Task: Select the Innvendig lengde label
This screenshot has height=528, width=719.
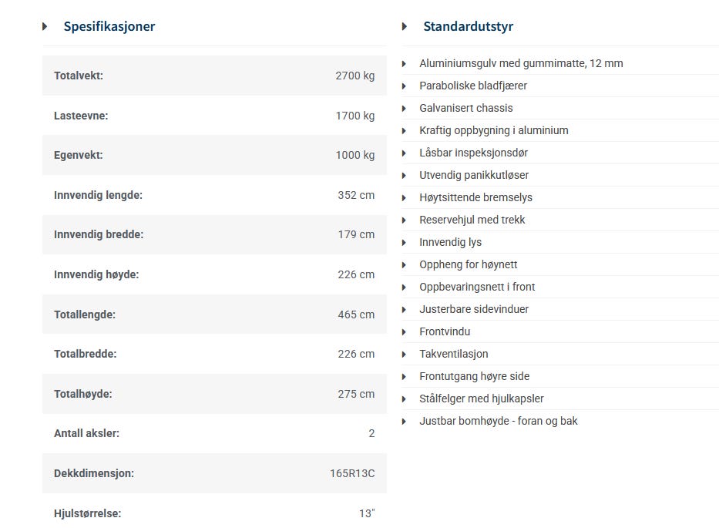Action: [x=98, y=195]
